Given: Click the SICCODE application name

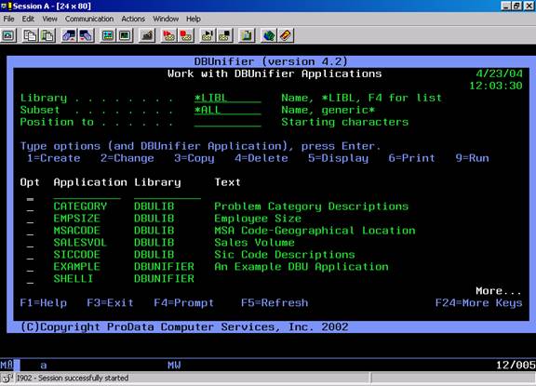Looking at the screenshot, I should click(x=77, y=255).
